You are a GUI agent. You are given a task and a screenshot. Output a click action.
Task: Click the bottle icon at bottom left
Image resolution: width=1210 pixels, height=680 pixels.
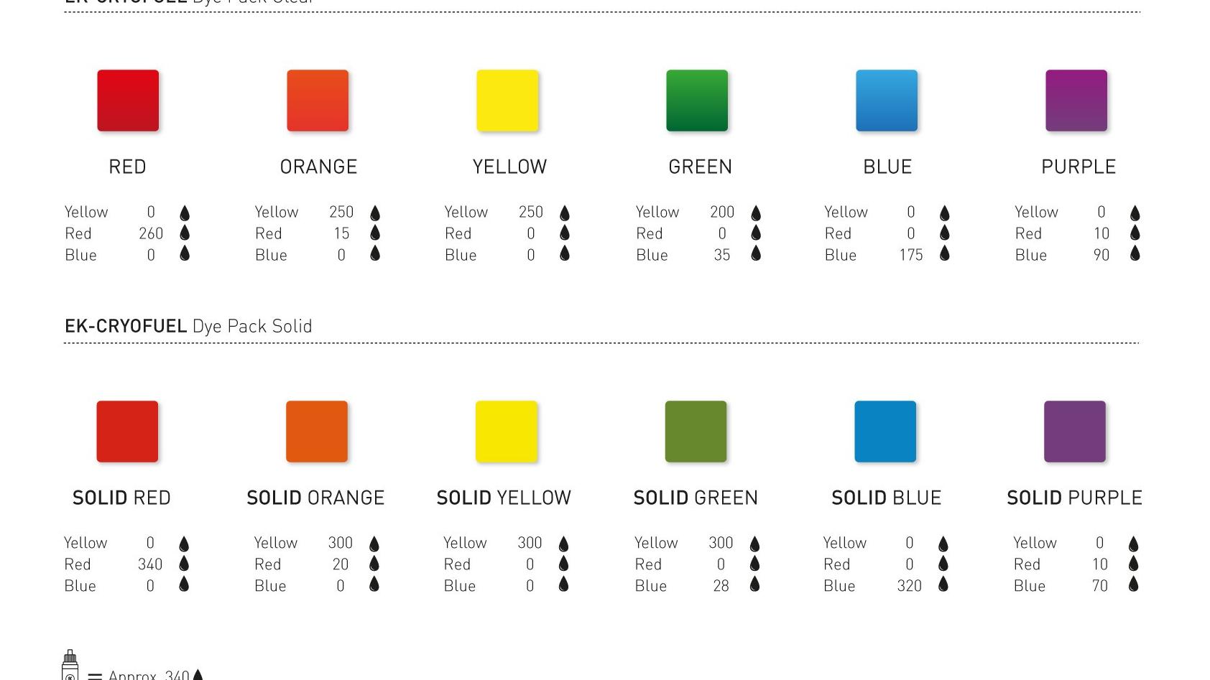pos(70,666)
